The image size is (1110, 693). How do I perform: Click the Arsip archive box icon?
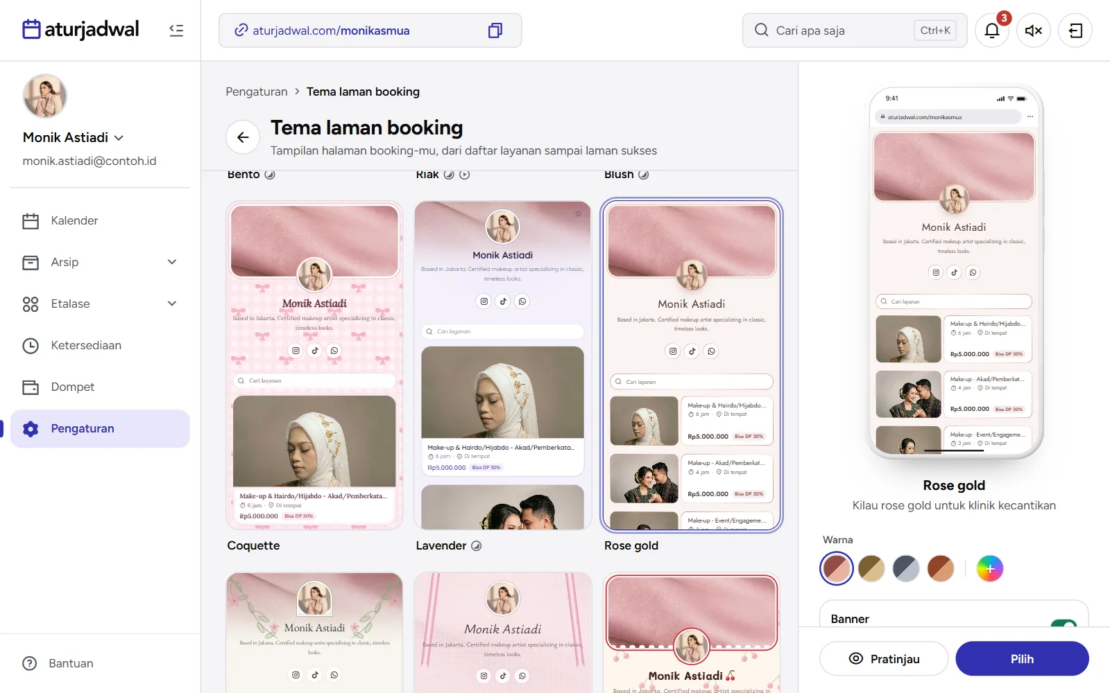(31, 263)
